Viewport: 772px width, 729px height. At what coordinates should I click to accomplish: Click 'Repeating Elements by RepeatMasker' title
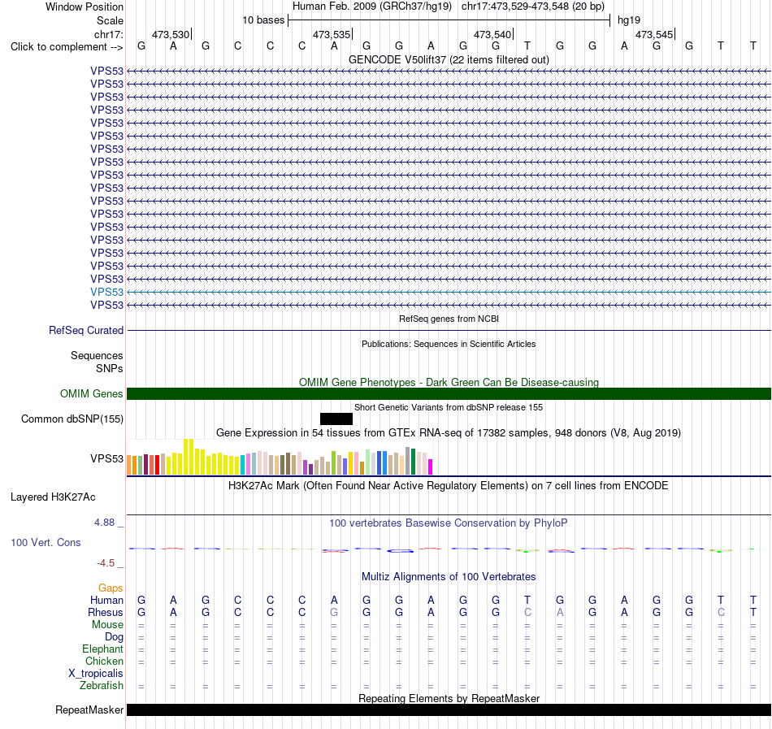(x=449, y=698)
